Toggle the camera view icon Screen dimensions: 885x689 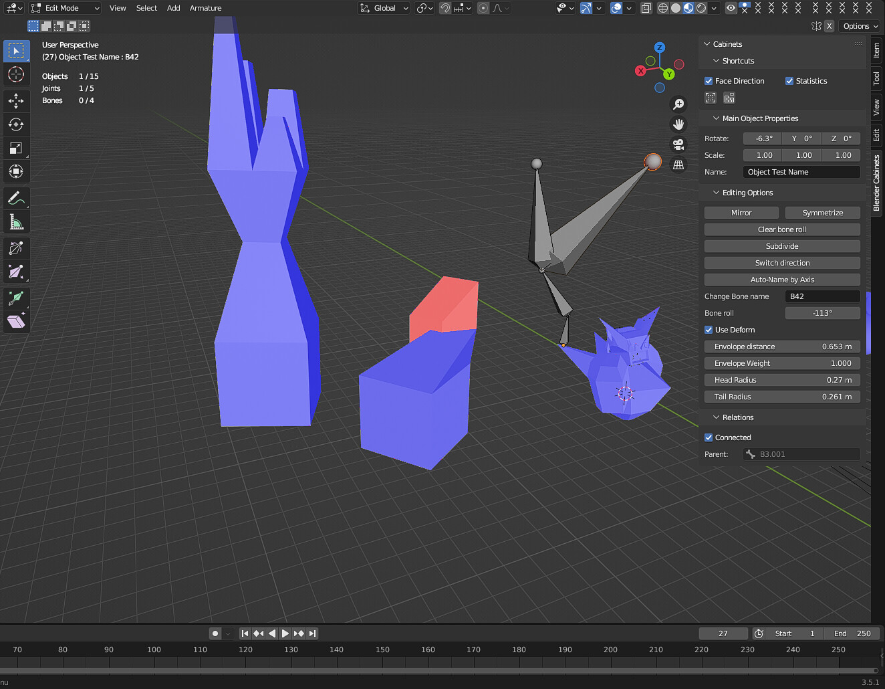(678, 144)
